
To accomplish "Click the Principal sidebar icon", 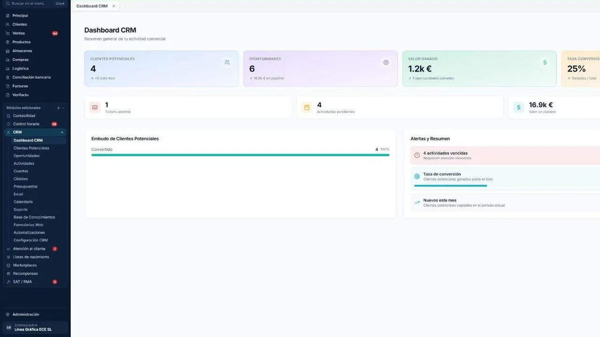I will point(7,15).
